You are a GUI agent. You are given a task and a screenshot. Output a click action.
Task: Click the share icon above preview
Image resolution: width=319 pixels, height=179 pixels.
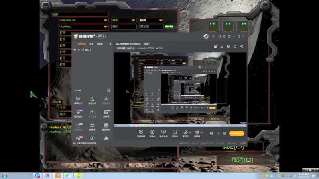[242, 46]
